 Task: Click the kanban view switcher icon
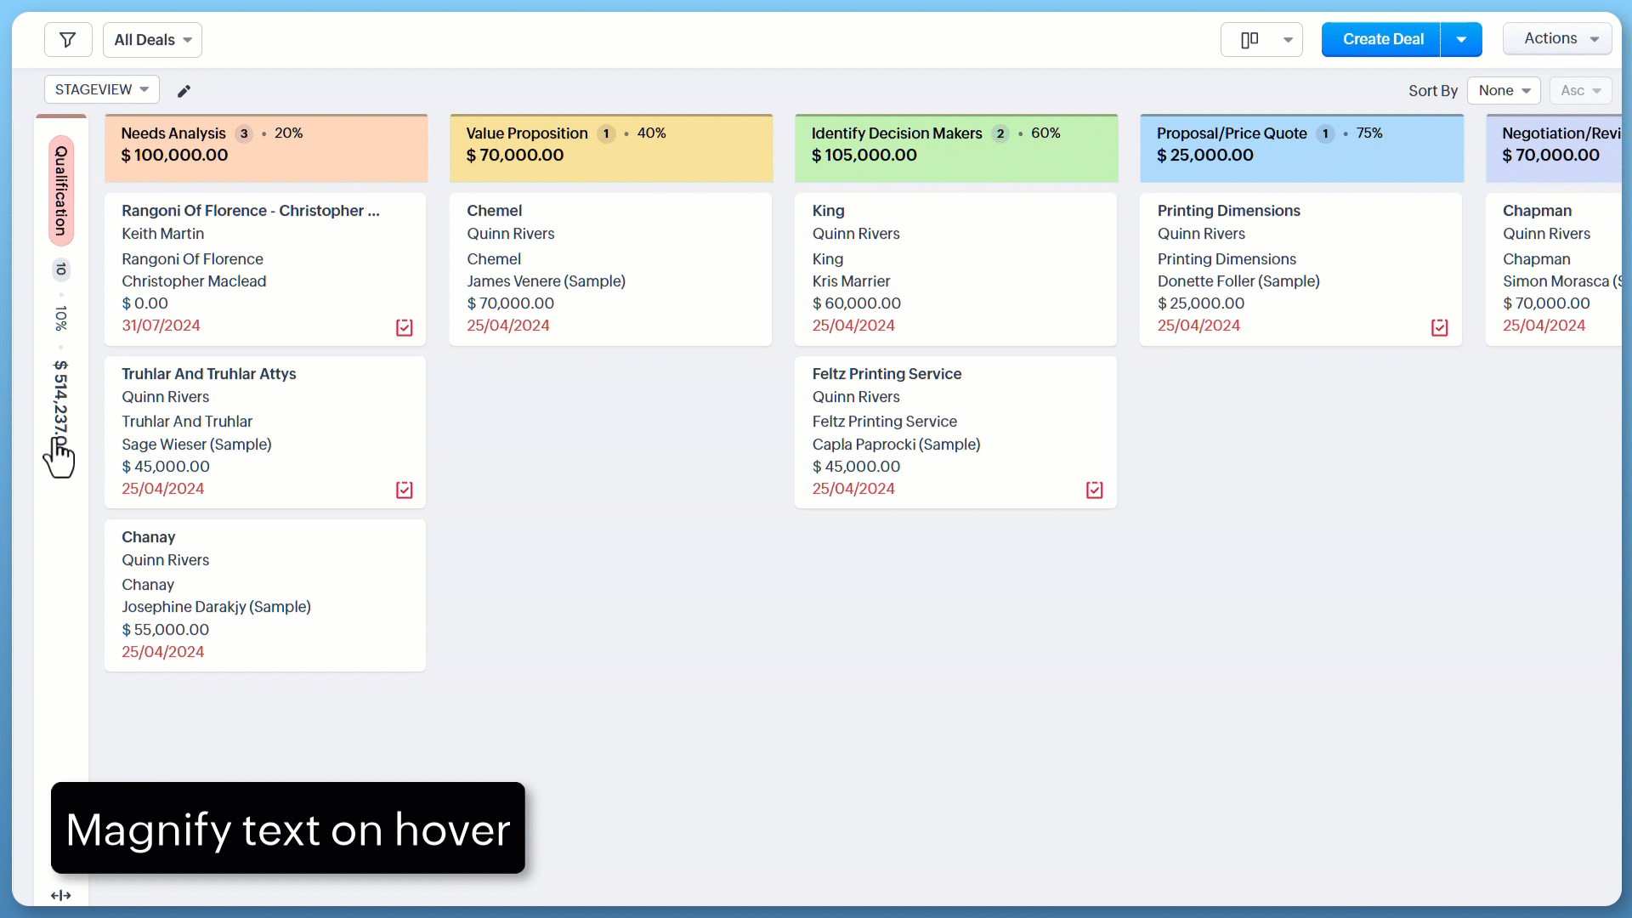click(x=1249, y=40)
